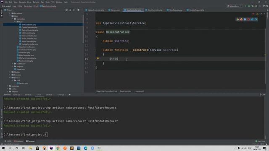Open the run configuration dropdown
Image resolution: width=269 pixels, height=151 pixels.
click(235, 6)
